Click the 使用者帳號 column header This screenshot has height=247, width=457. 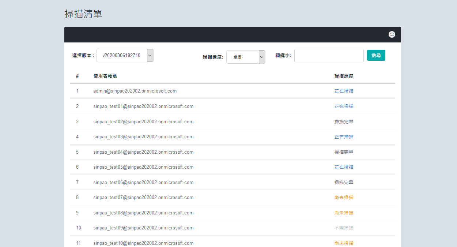click(x=105, y=76)
